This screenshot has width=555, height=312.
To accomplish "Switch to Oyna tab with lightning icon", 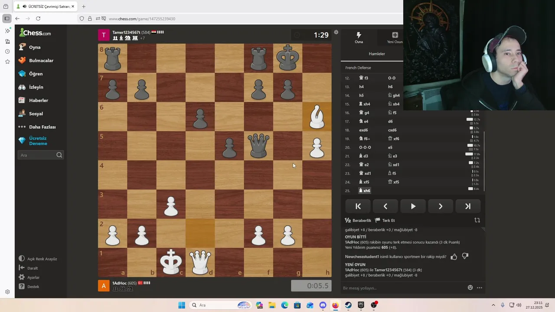I will [359, 38].
